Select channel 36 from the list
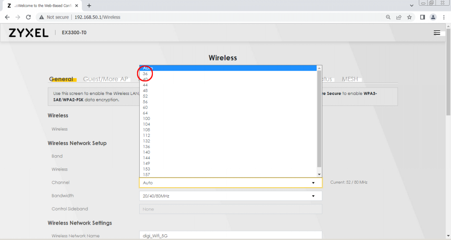This screenshot has width=451, height=240. click(145, 74)
